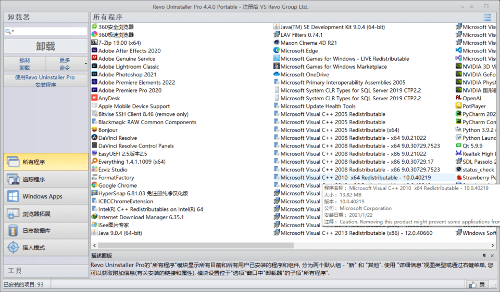Open the 日志数据库 module
The width and height of the screenshot is (500, 292).
click(46, 231)
